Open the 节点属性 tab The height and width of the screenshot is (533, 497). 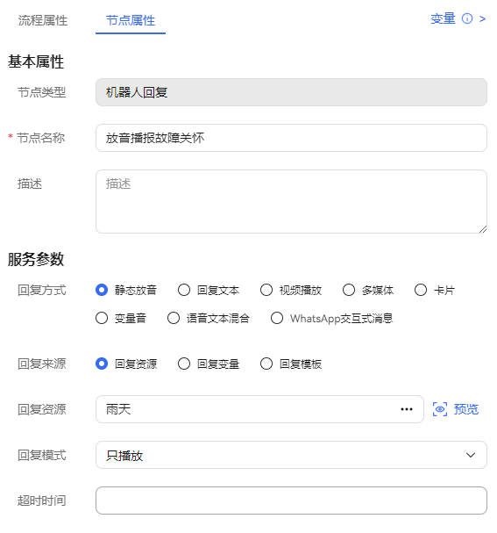coord(131,20)
